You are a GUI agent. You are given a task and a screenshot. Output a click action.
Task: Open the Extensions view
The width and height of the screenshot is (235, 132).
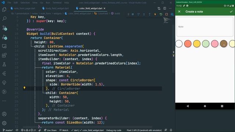click(4, 55)
